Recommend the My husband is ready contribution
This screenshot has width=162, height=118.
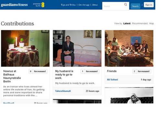coord(92,71)
